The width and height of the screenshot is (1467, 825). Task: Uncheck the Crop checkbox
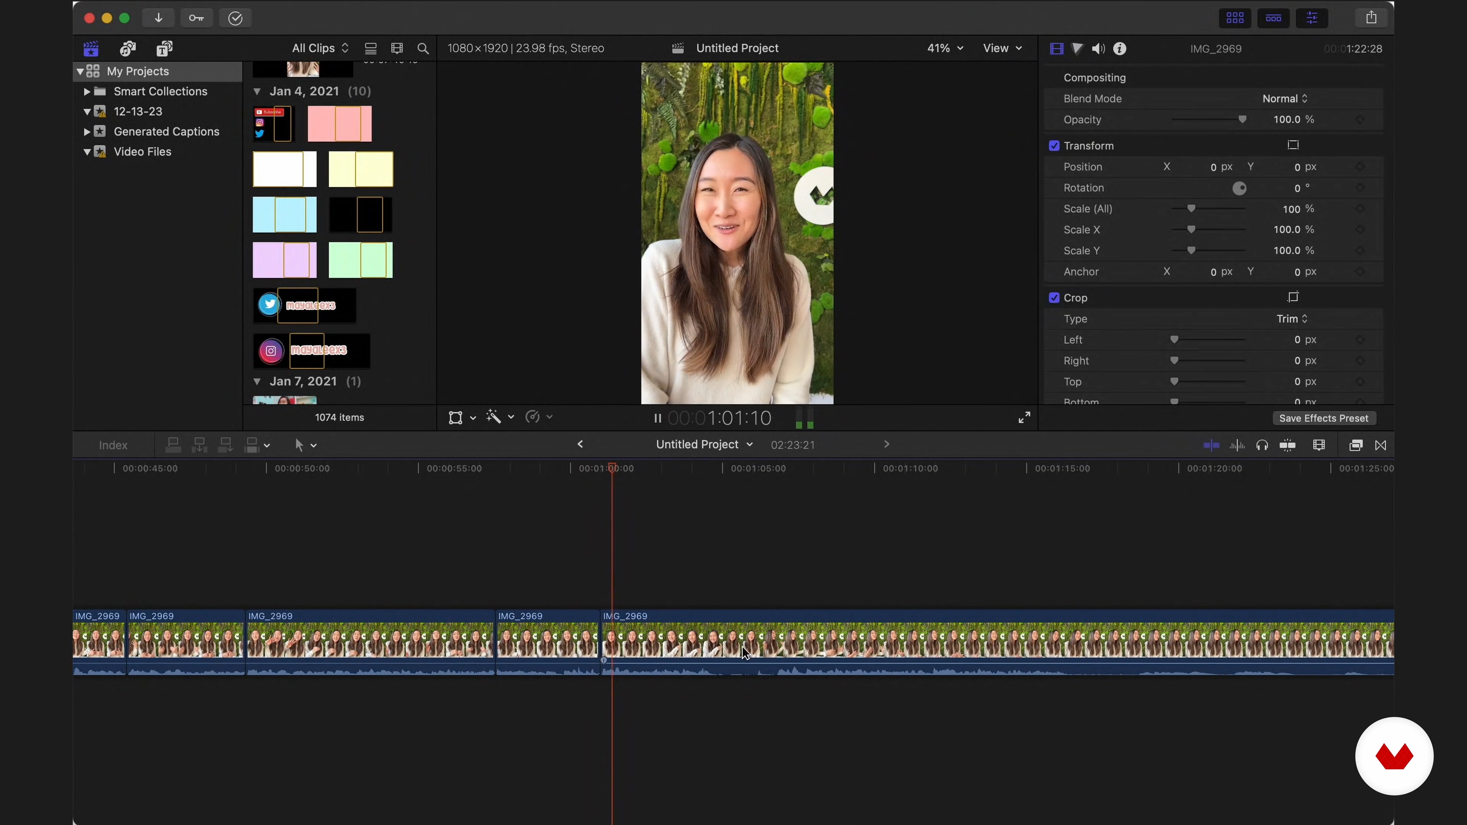[1054, 298]
